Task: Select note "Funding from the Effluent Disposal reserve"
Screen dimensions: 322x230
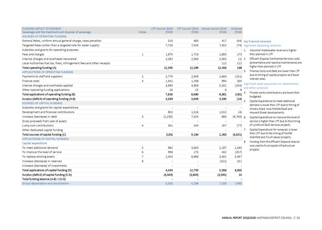Action: (274, 146)
